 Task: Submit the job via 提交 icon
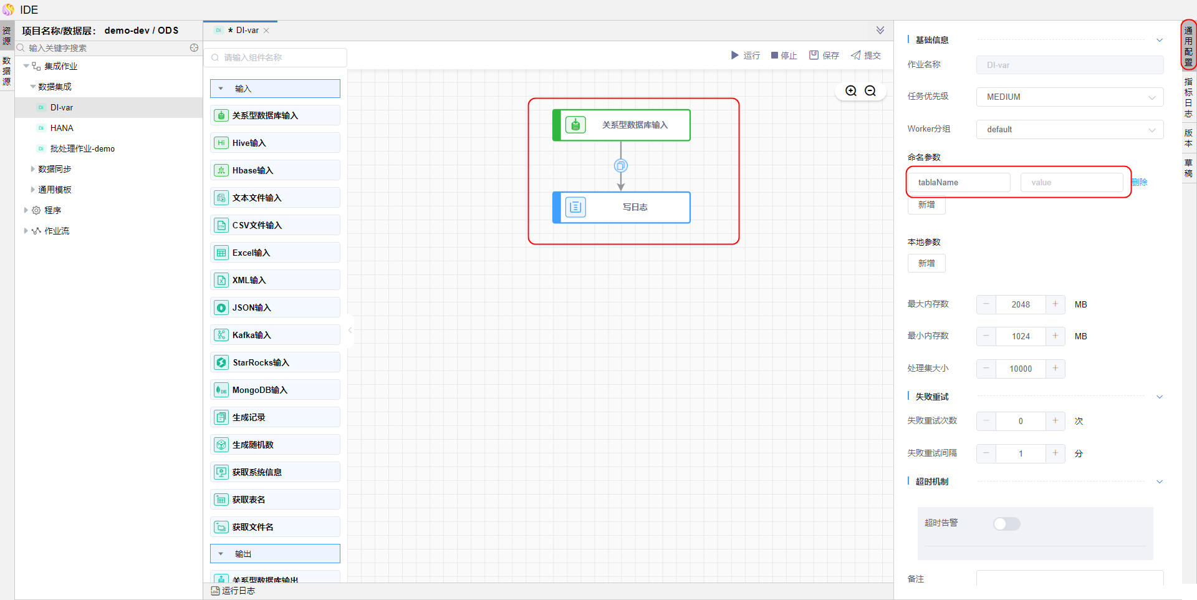pyautogui.click(x=856, y=56)
